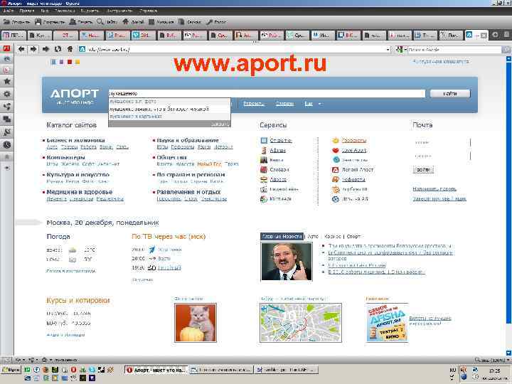Click the Пуск start button
This screenshot has width=512, height=384.
[x=11, y=370]
